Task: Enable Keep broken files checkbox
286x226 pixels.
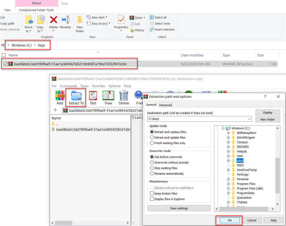Action: (152, 193)
